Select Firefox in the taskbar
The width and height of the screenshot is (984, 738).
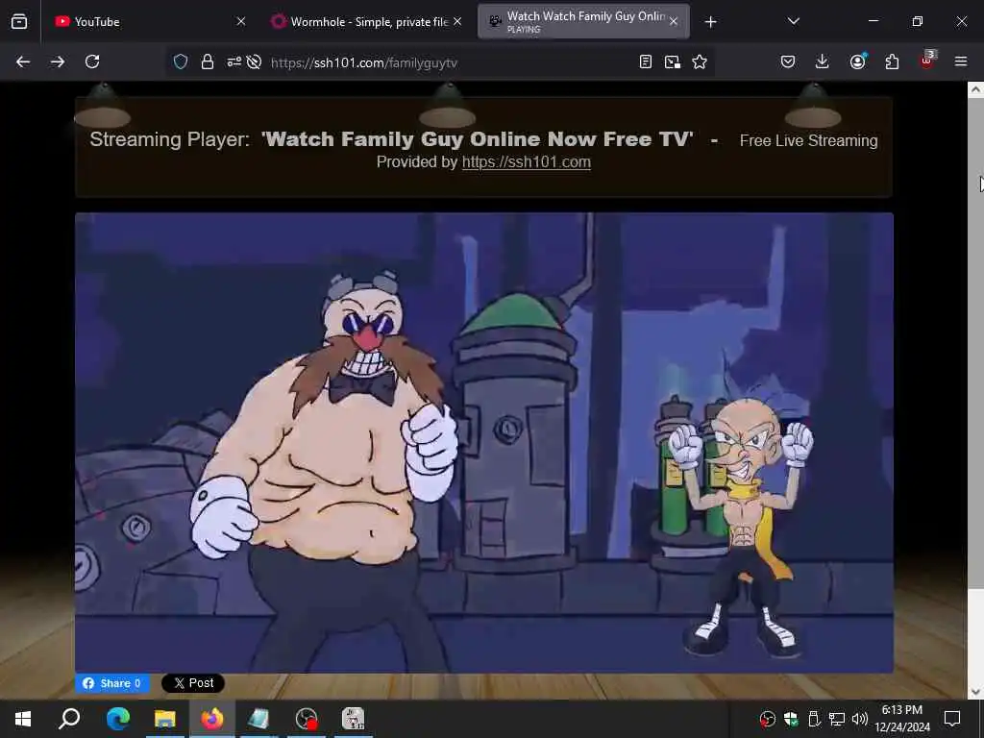click(x=212, y=719)
